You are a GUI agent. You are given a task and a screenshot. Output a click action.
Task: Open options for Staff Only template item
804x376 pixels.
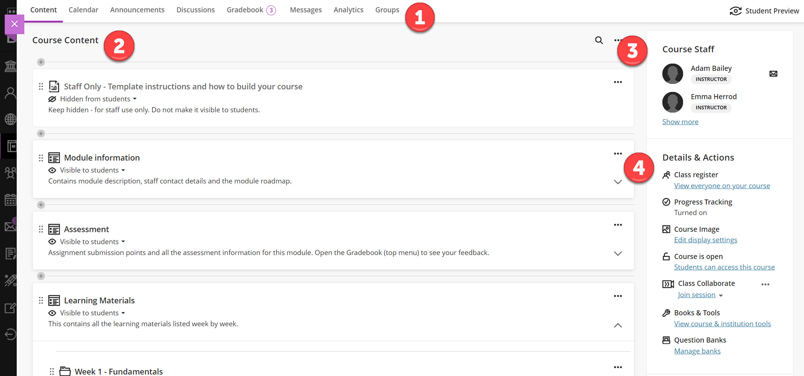pyautogui.click(x=618, y=82)
